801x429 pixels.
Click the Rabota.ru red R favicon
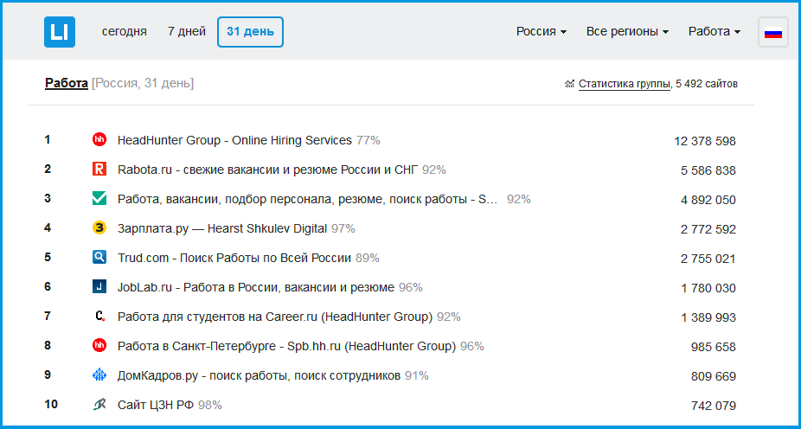pos(99,169)
